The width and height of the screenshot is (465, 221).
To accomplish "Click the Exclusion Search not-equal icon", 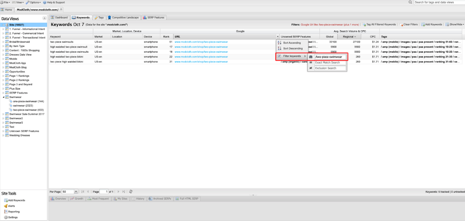I will tap(310, 68).
